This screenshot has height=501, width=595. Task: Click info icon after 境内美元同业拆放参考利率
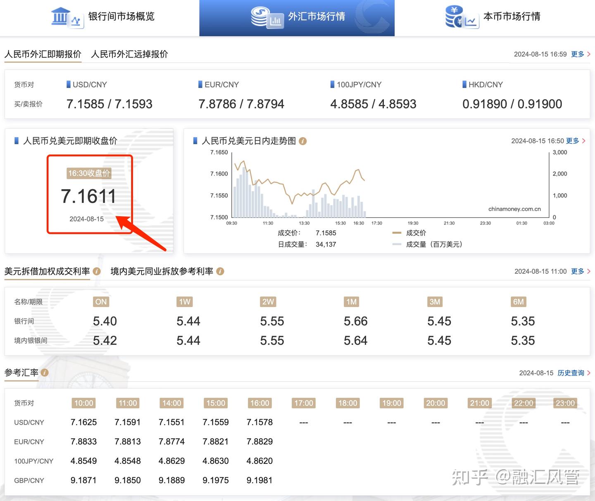[x=220, y=272]
